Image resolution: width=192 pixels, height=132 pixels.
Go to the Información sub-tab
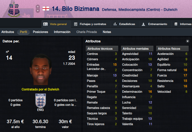[x=62, y=32]
